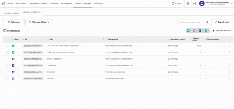
Task: Switch to Liste des groupes tab
Action: pos(11,13)
